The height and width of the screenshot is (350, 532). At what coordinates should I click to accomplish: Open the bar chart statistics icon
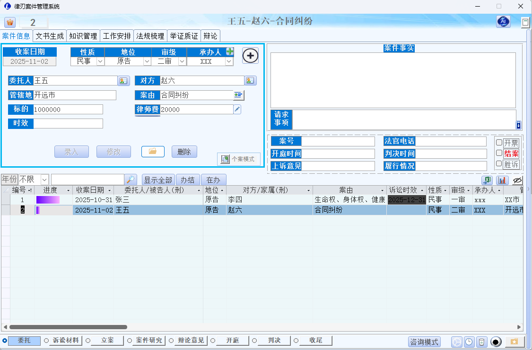click(x=502, y=180)
